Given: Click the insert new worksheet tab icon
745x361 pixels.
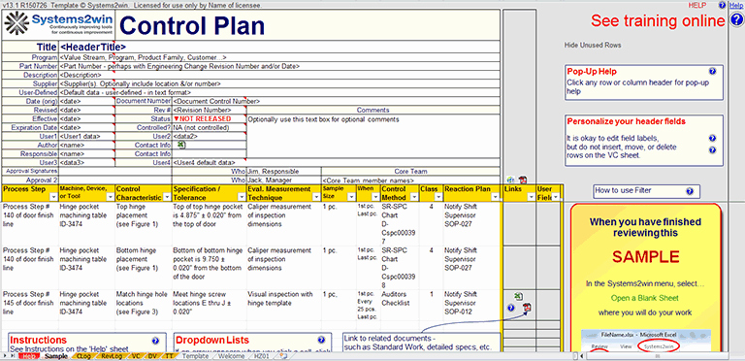Looking at the screenshot, I should [x=283, y=356].
